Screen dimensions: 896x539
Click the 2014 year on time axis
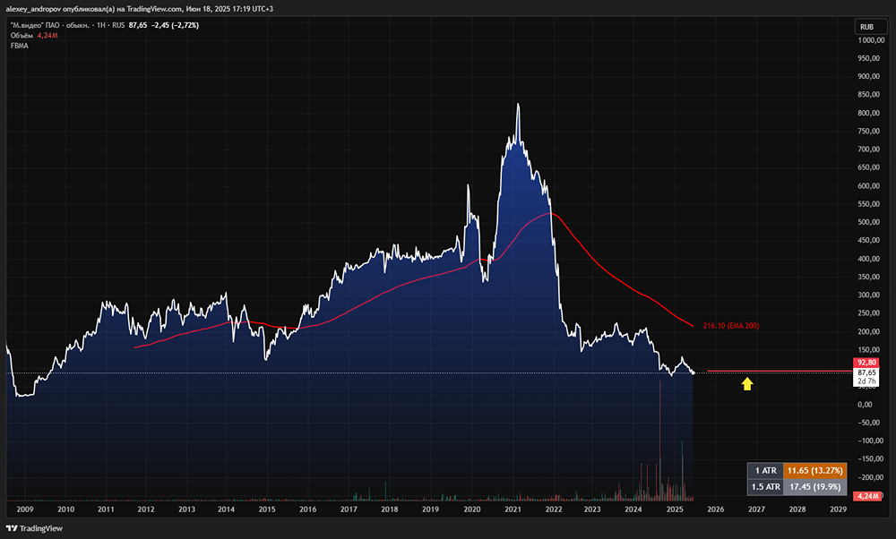tap(227, 509)
